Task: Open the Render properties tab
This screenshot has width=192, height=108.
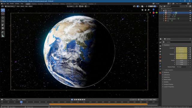Action: coord(160,46)
